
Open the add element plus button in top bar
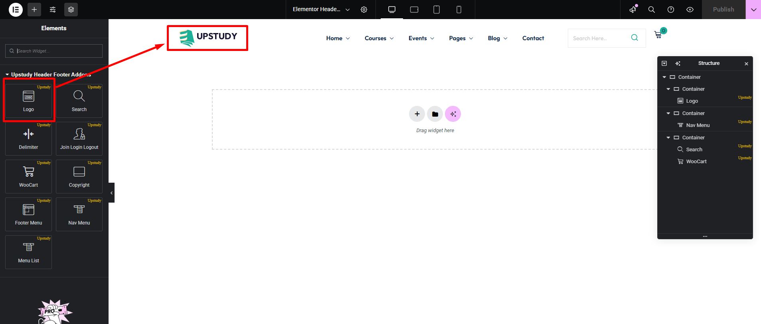[x=34, y=10]
